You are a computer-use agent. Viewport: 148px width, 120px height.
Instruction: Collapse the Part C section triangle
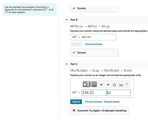(67, 64)
